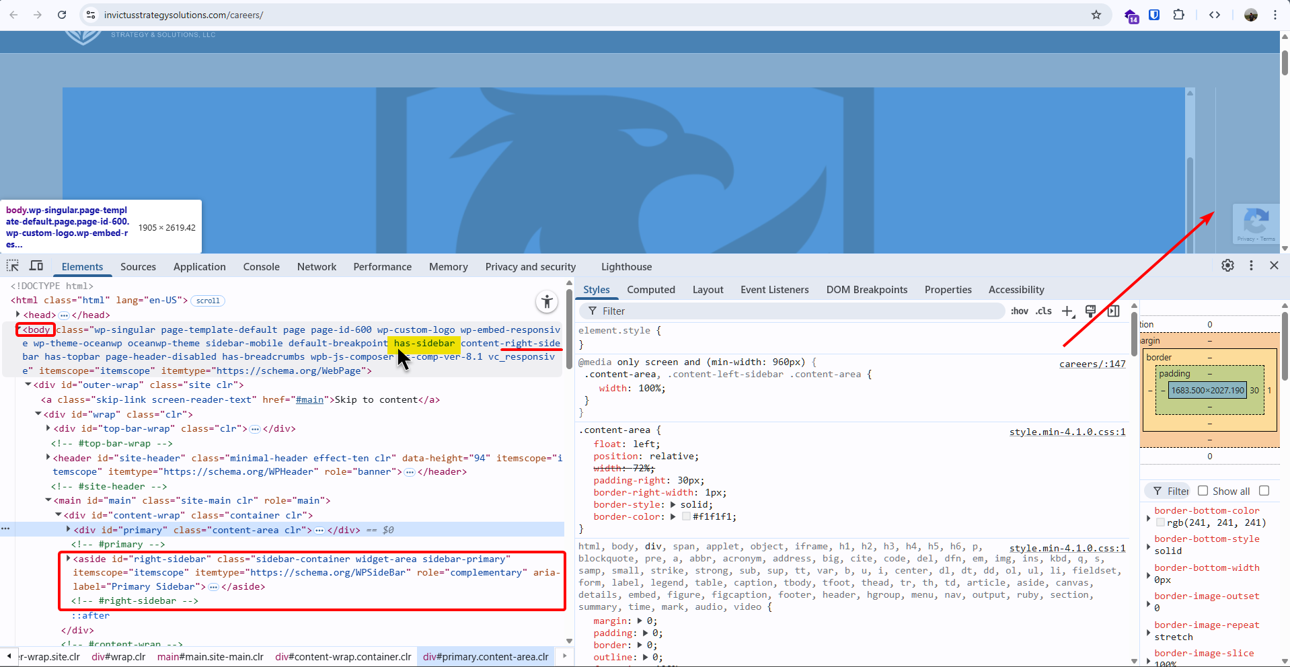Enable the Show all checkbox
1290x667 pixels.
tap(1203, 491)
